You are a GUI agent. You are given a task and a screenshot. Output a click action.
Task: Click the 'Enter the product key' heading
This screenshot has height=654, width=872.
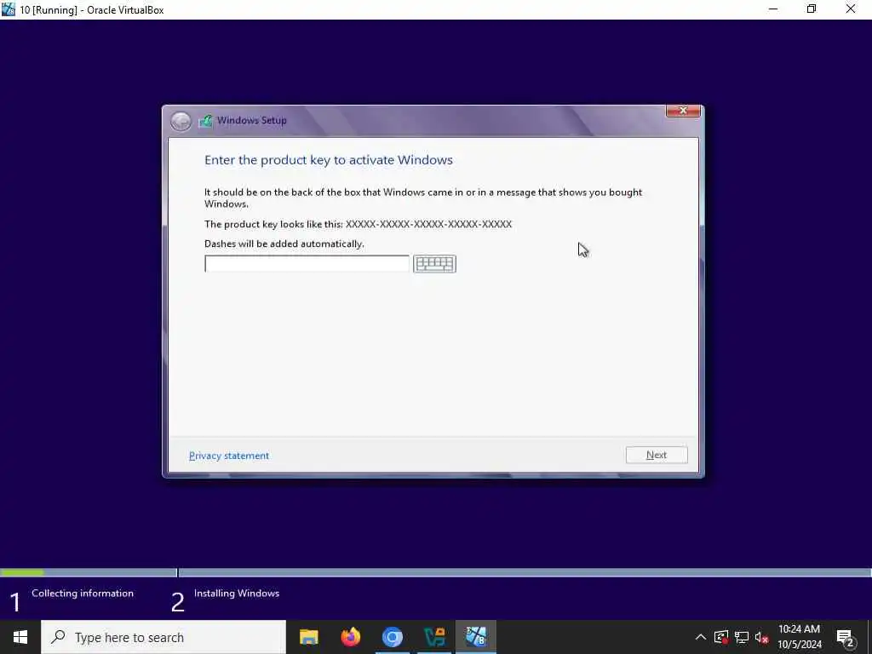[329, 160]
